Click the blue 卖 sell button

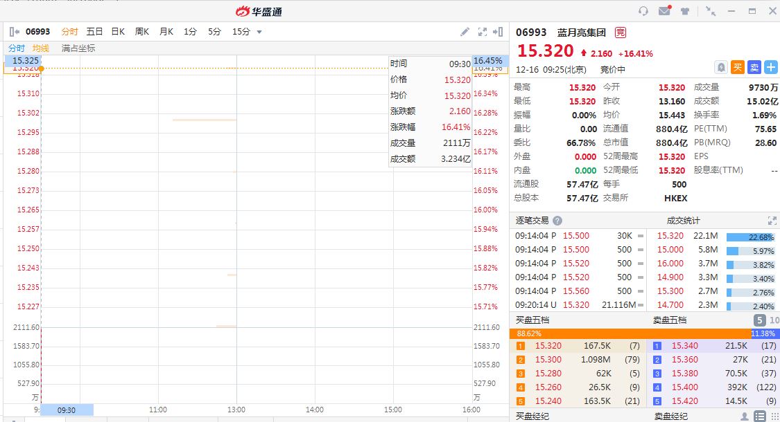tap(754, 67)
